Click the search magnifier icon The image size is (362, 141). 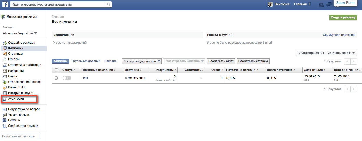coord(109,4)
